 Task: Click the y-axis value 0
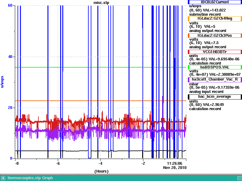click(x=11, y=158)
